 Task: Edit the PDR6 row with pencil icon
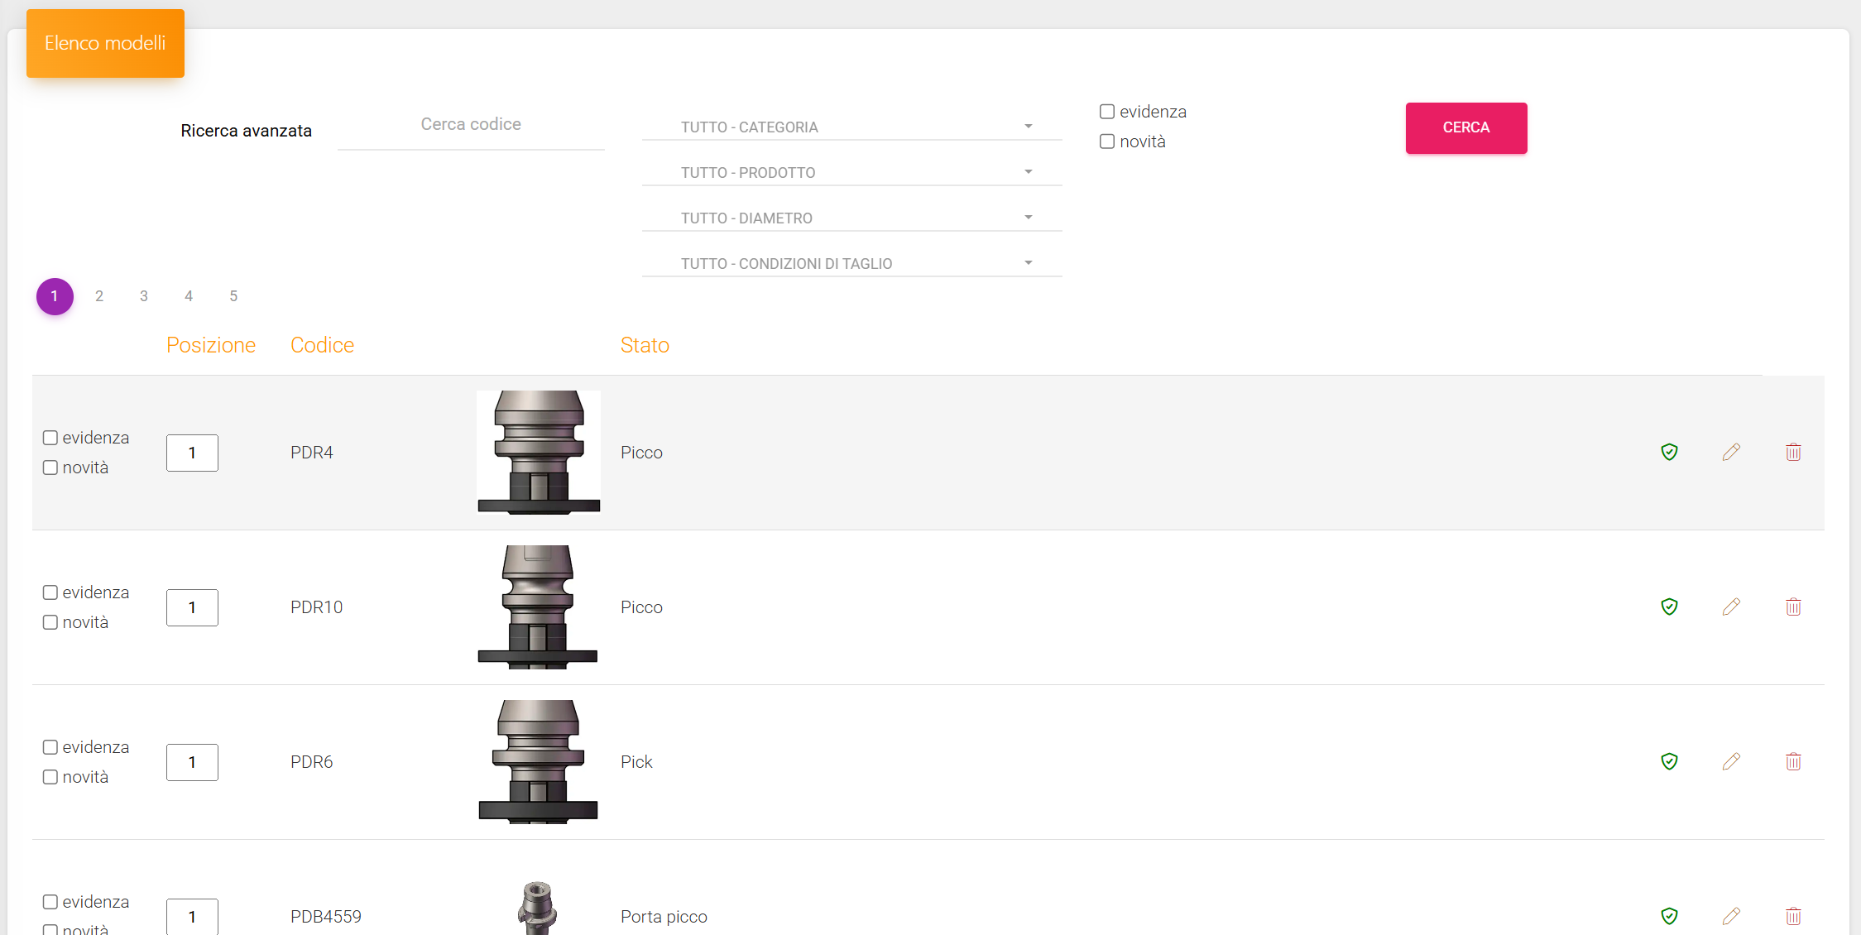click(x=1731, y=761)
